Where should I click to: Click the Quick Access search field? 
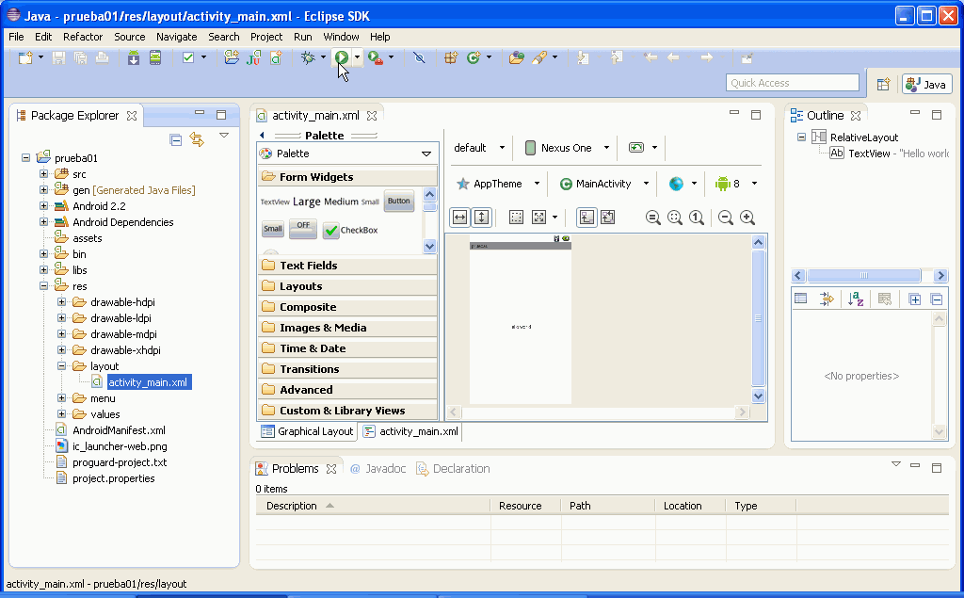coord(793,83)
